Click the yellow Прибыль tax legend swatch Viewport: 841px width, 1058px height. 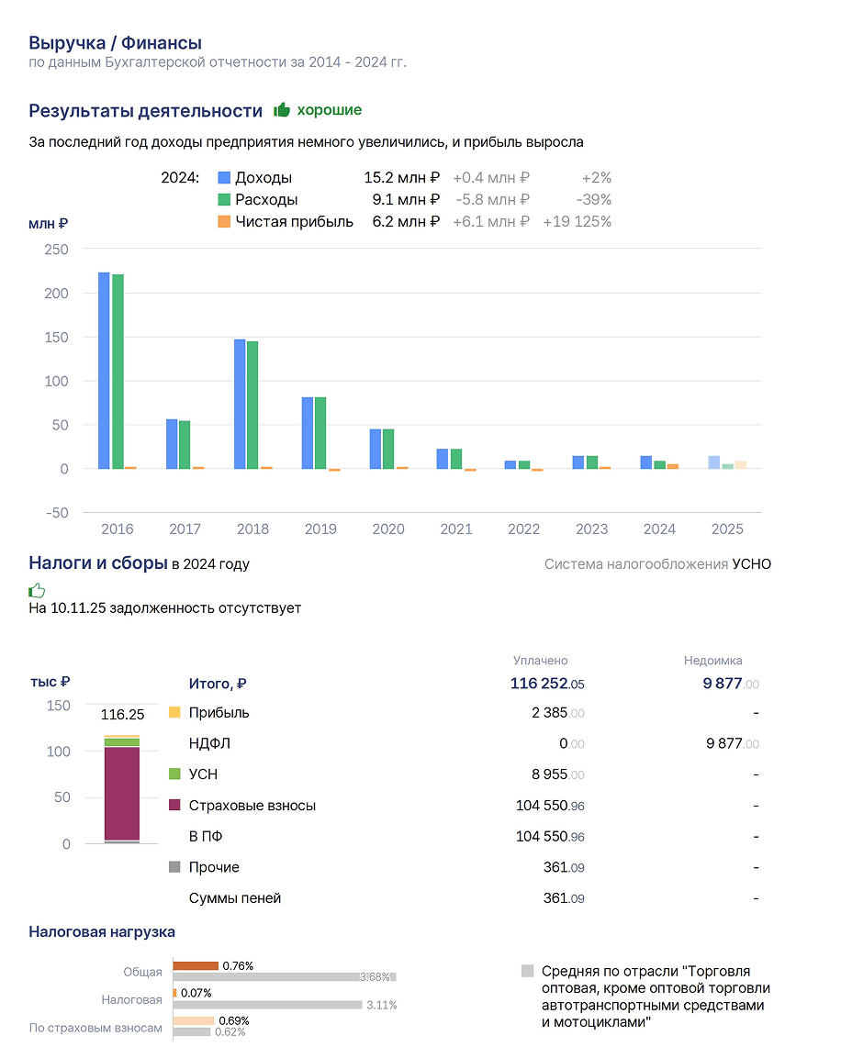(x=174, y=713)
